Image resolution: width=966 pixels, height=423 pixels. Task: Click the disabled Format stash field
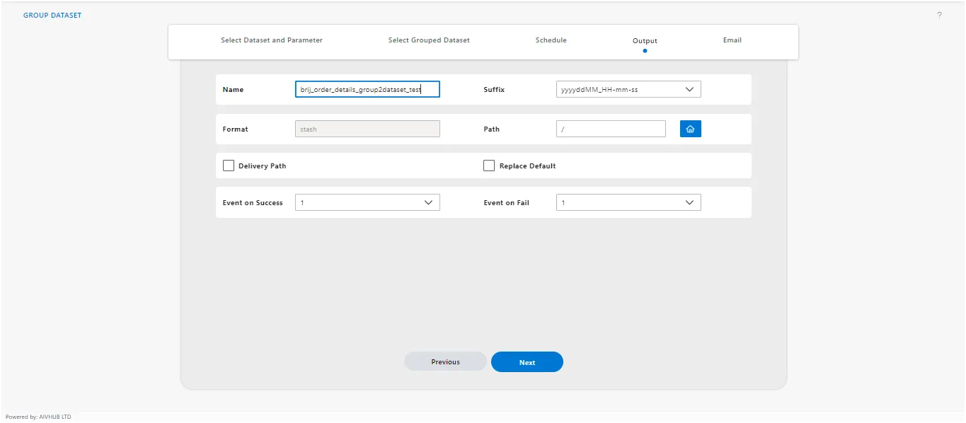pyautogui.click(x=367, y=129)
